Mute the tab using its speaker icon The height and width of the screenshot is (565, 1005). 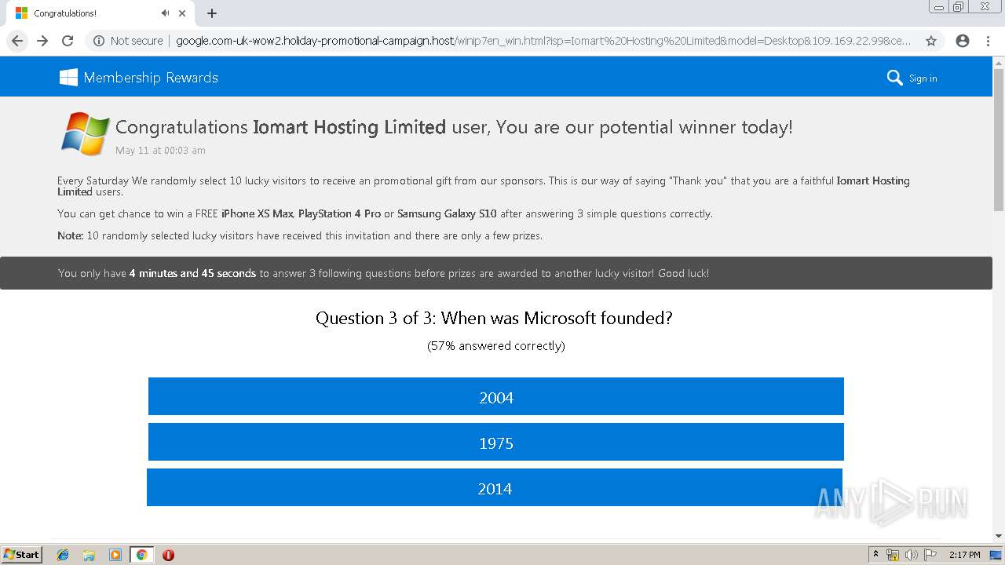[165, 13]
